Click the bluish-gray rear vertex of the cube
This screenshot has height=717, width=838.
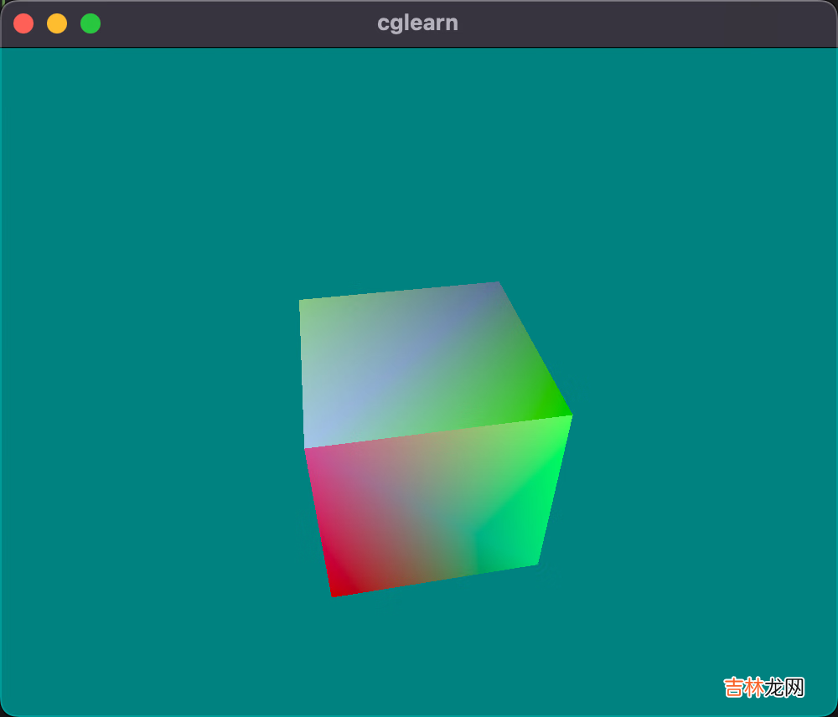point(496,286)
